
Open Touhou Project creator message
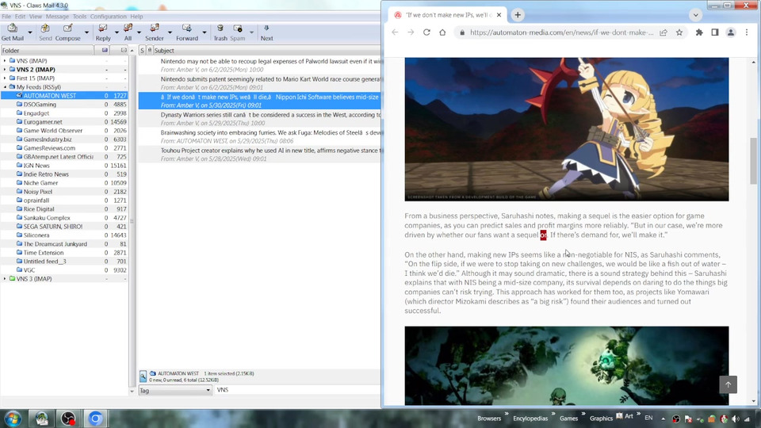tap(260, 155)
